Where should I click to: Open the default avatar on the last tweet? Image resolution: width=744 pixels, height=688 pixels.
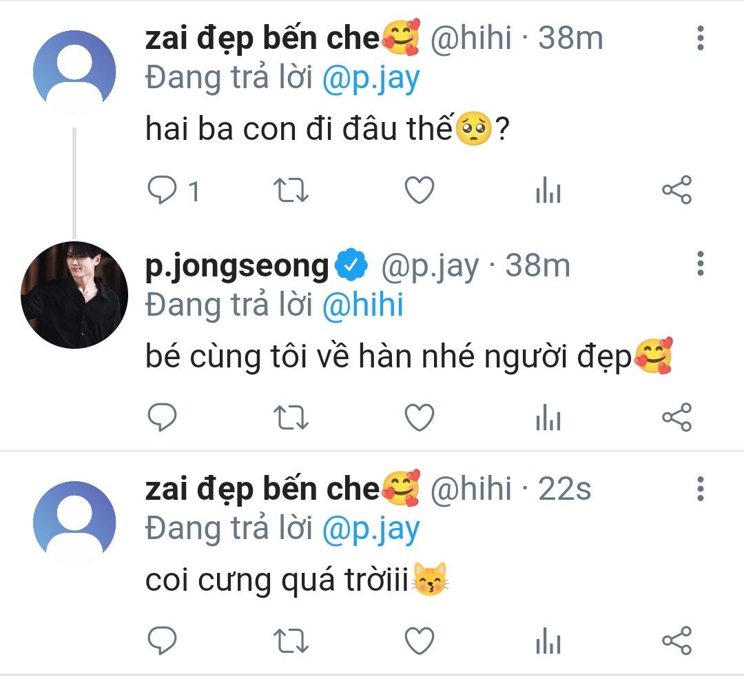click(74, 522)
